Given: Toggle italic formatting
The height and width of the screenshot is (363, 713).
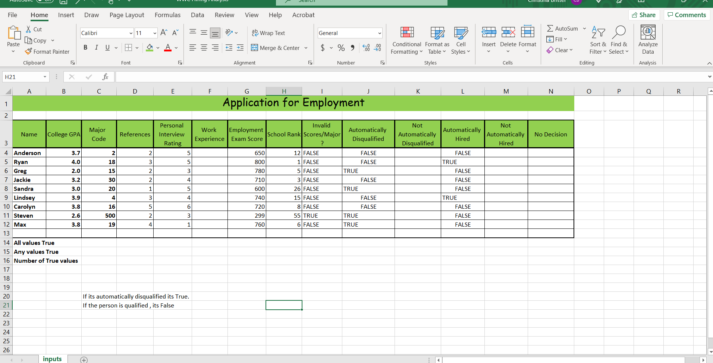Looking at the screenshot, I should pos(96,47).
